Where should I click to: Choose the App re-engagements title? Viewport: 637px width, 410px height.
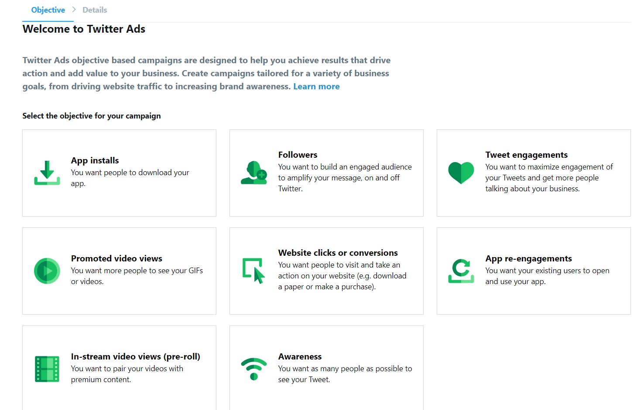coord(529,258)
